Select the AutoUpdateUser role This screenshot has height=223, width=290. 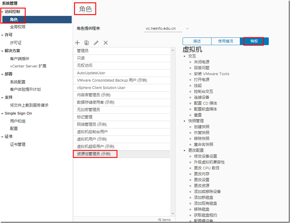[x=122, y=73]
